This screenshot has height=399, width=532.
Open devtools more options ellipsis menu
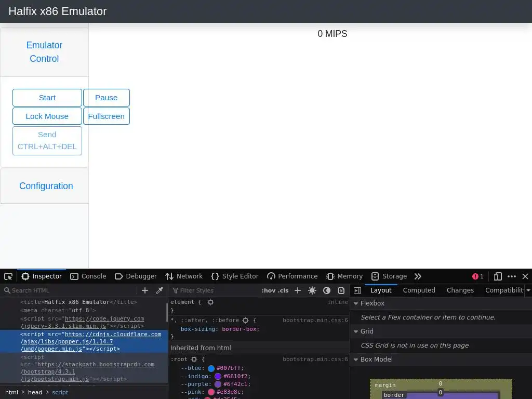[x=512, y=276]
